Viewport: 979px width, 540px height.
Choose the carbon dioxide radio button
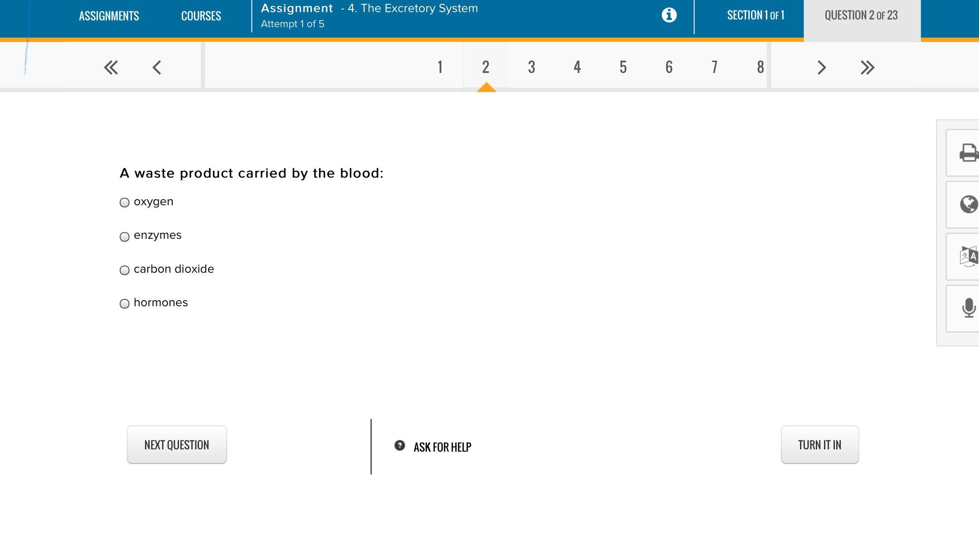pos(125,270)
